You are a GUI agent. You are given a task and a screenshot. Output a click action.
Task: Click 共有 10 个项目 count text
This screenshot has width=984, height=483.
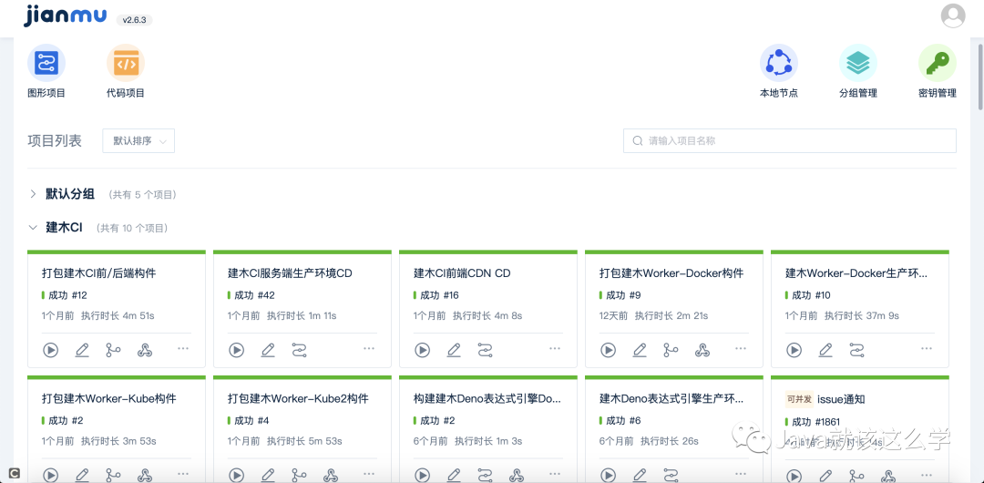pos(132,228)
